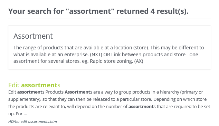Select the Assortment glossary term heading
219x126 pixels.
(33, 36)
